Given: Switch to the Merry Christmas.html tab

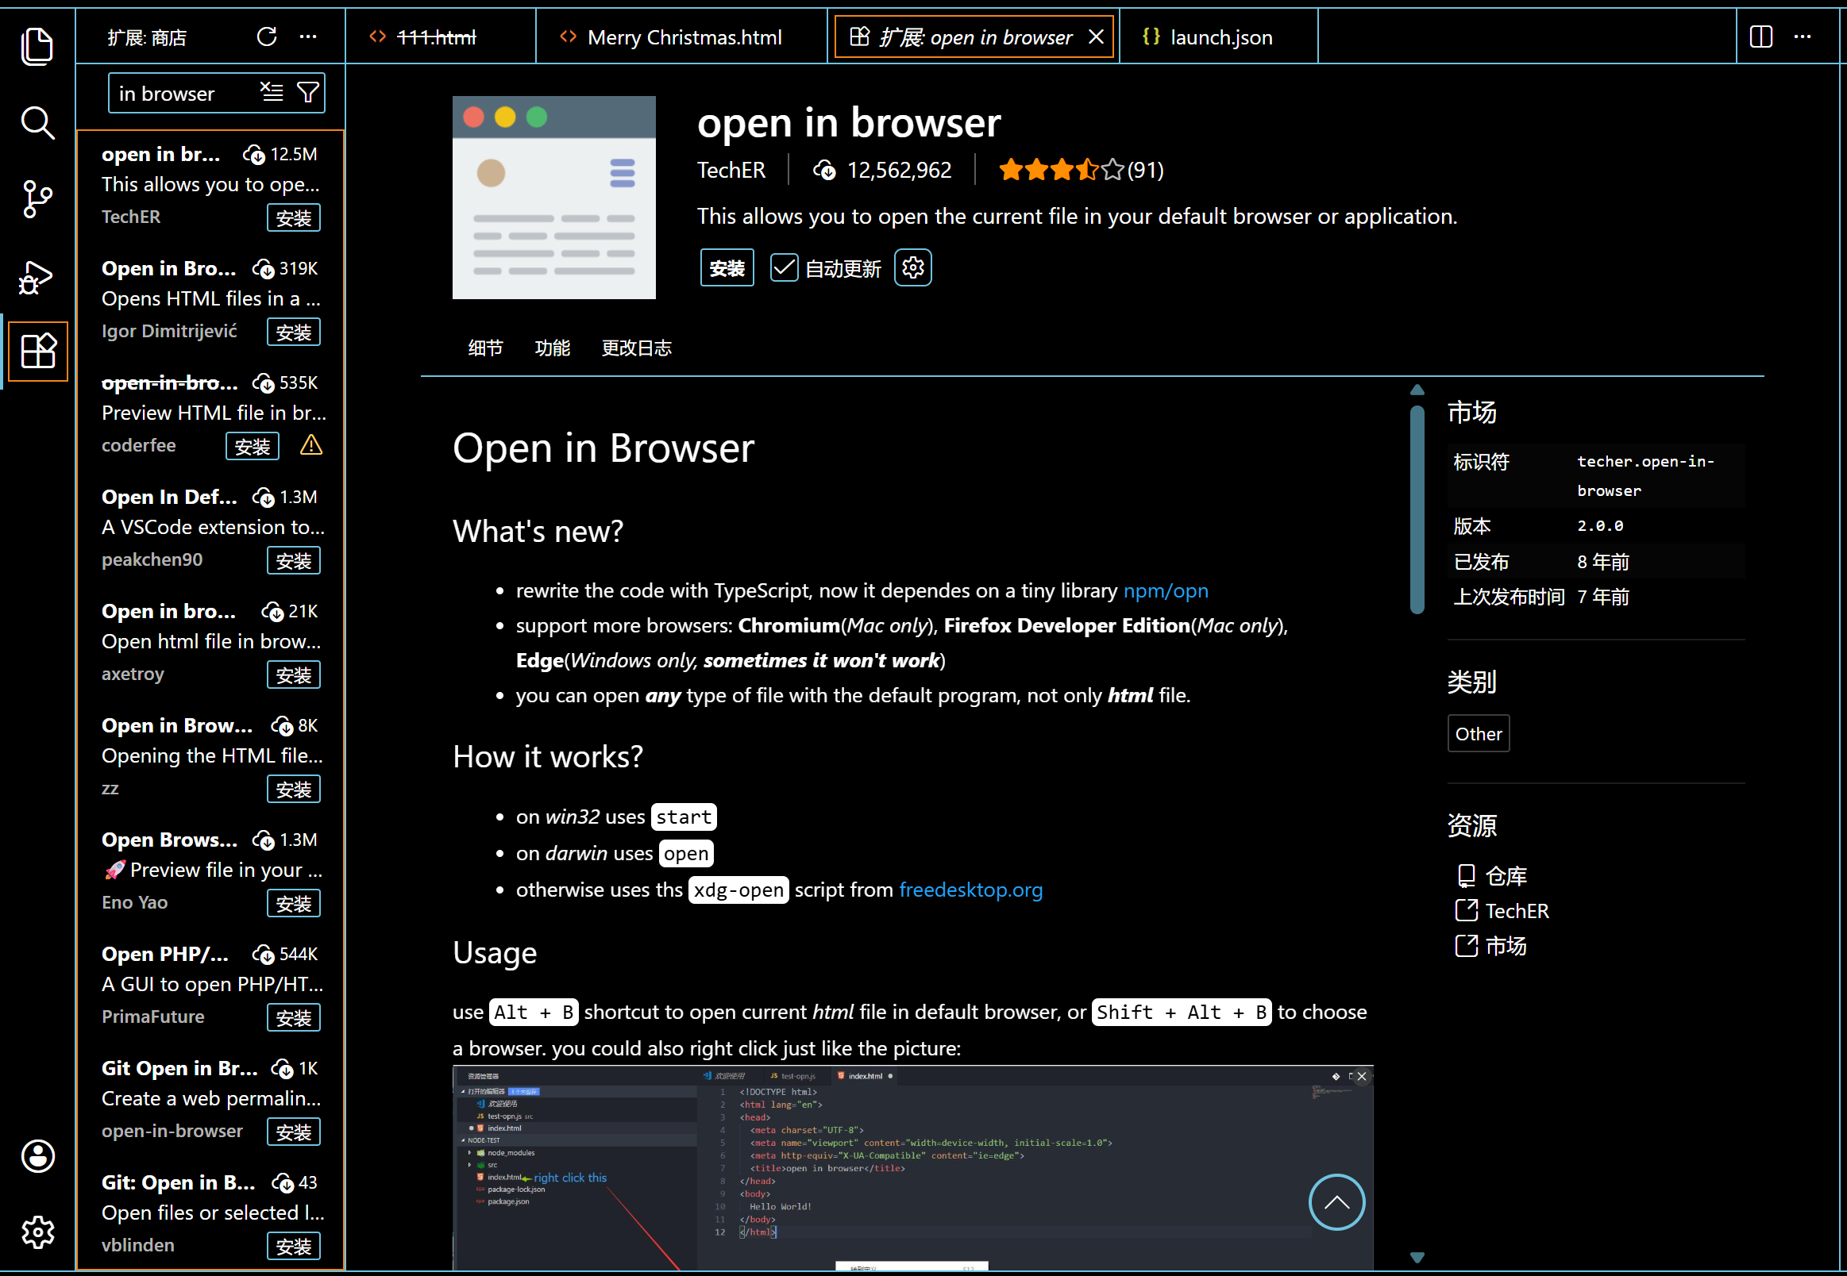Looking at the screenshot, I should pos(684,37).
